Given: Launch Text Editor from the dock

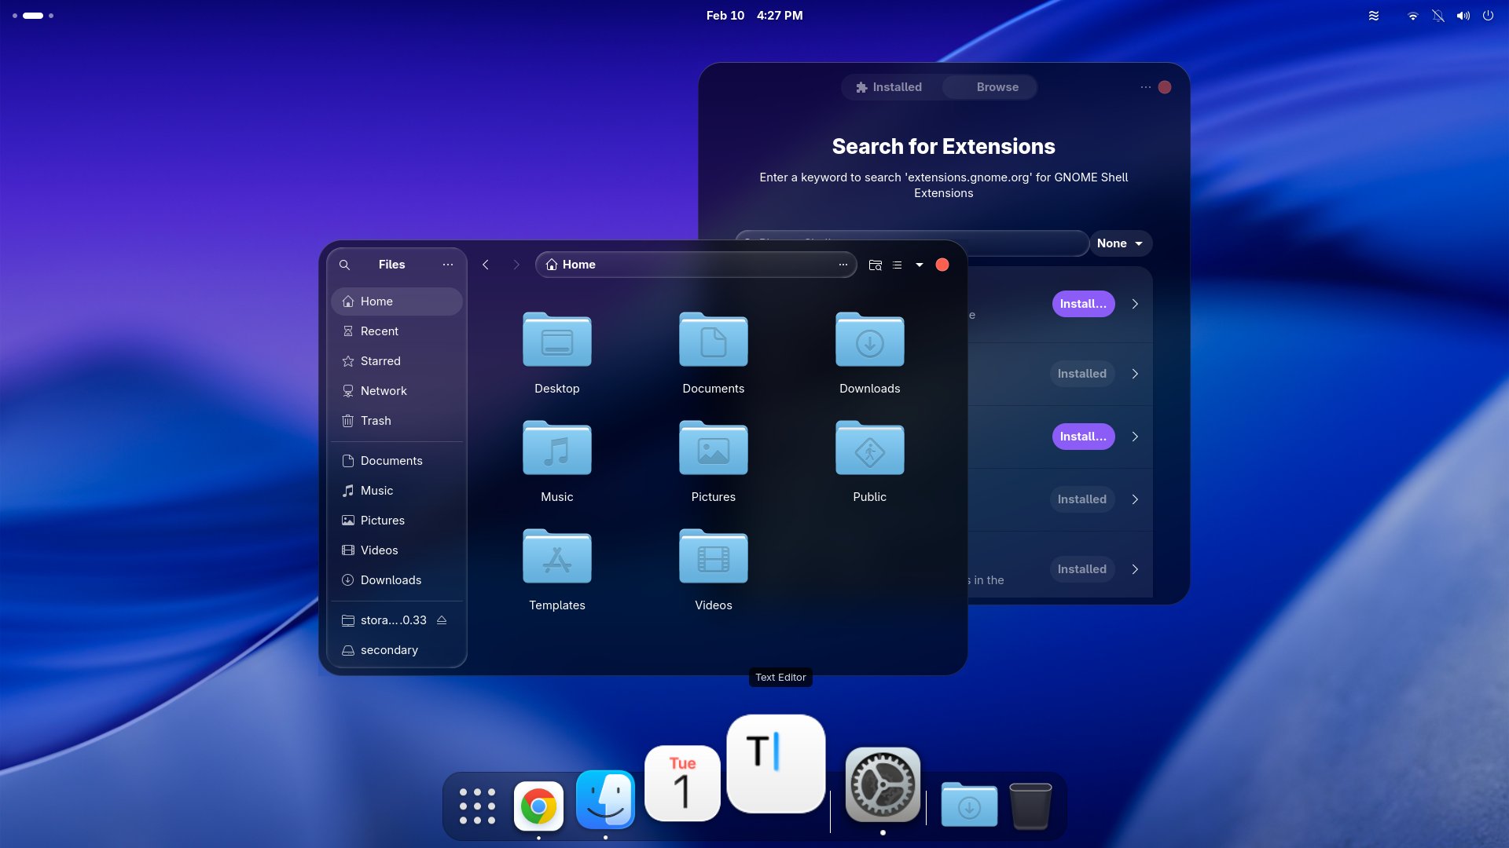Looking at the screenshot, I should [776, 763].
